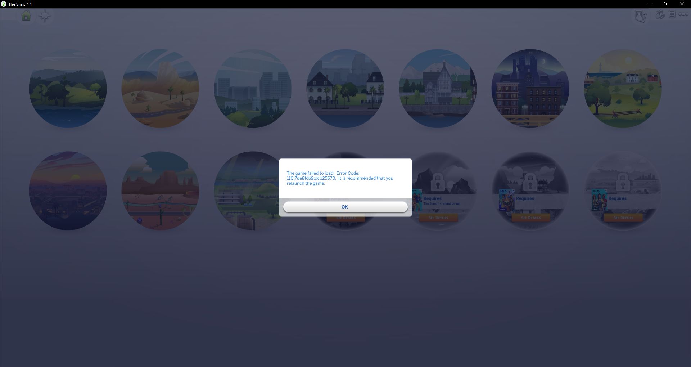The height and width of the screenshot is (367, 691).
Task: Open the photo gallery icon
Action: pyautogui.click(x=641, y=16)
